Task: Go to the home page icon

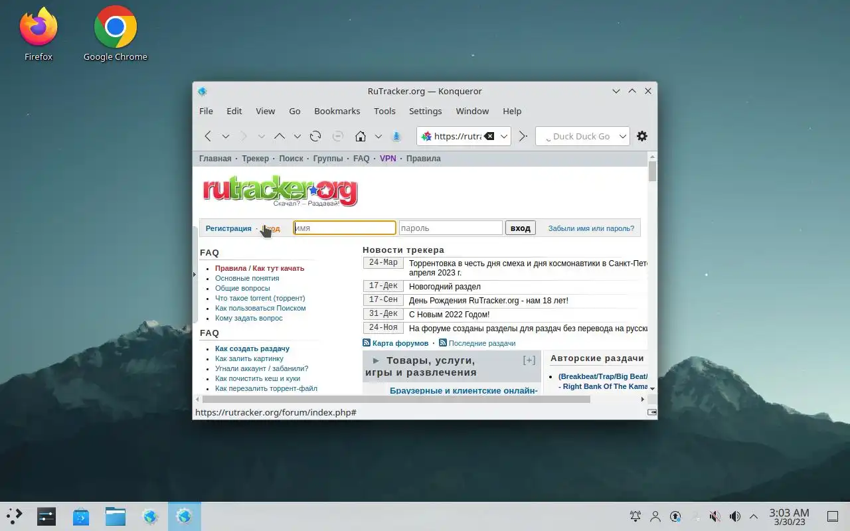Action: pos(361,136)
